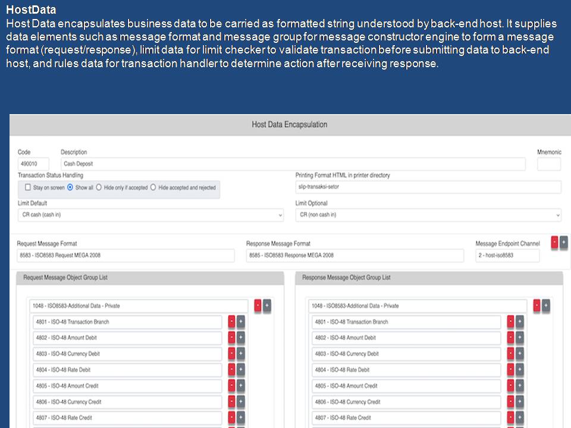The image size is (571, 428).
Task: Choose Hide accepted and rejected option
Action: [153, 188]
